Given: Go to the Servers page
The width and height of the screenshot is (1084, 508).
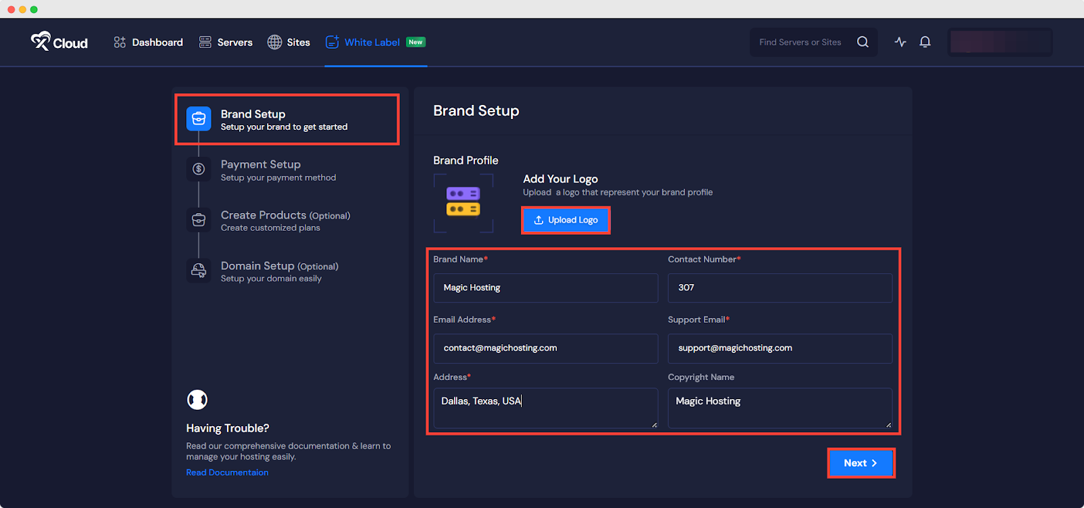Looking at the screenshot, I should [226, 42].
